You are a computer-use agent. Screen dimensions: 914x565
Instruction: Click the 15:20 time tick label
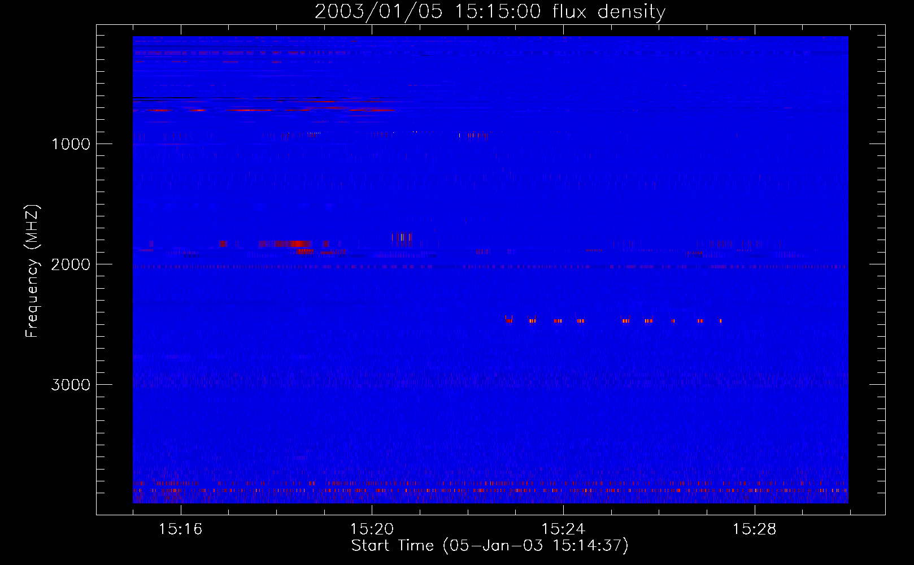(x=372, y=529)
